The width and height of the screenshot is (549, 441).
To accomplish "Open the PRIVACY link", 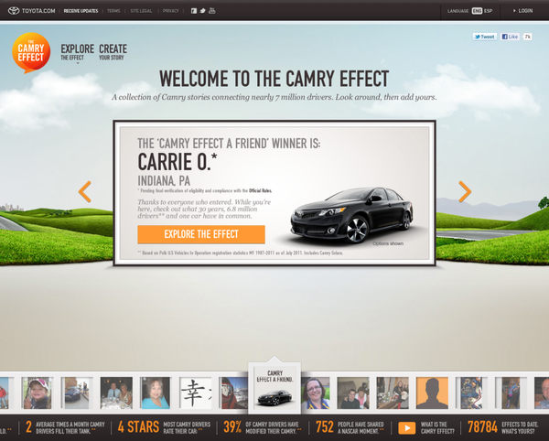I will click(171, 11).
